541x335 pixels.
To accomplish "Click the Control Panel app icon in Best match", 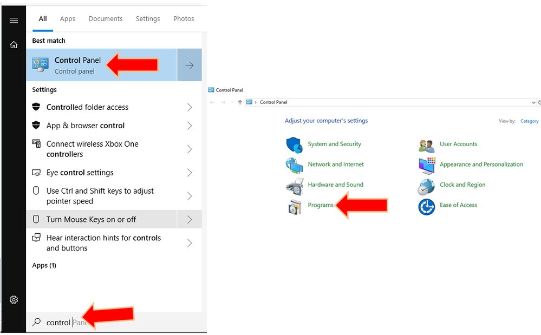I will 40,65.
